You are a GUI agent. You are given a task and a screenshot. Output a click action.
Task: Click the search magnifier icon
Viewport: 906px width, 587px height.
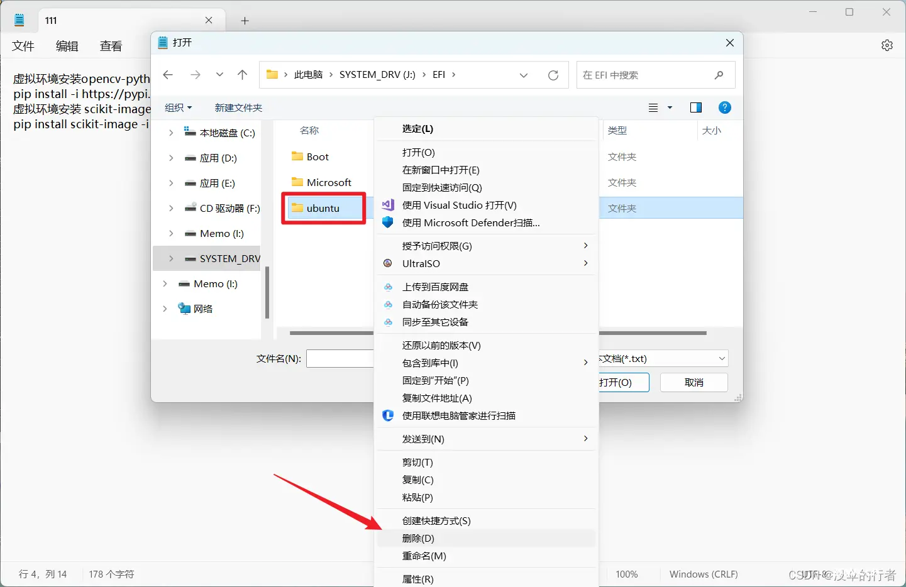point(719,75)
